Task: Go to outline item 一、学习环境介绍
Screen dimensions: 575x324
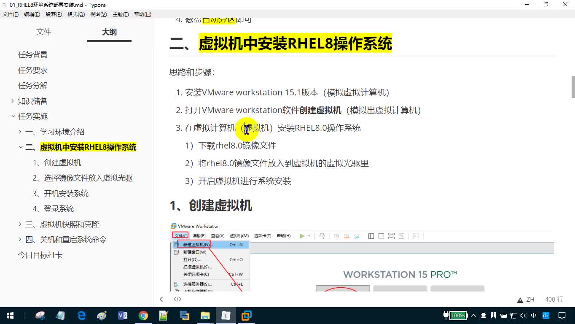Action: click(55, 132)
